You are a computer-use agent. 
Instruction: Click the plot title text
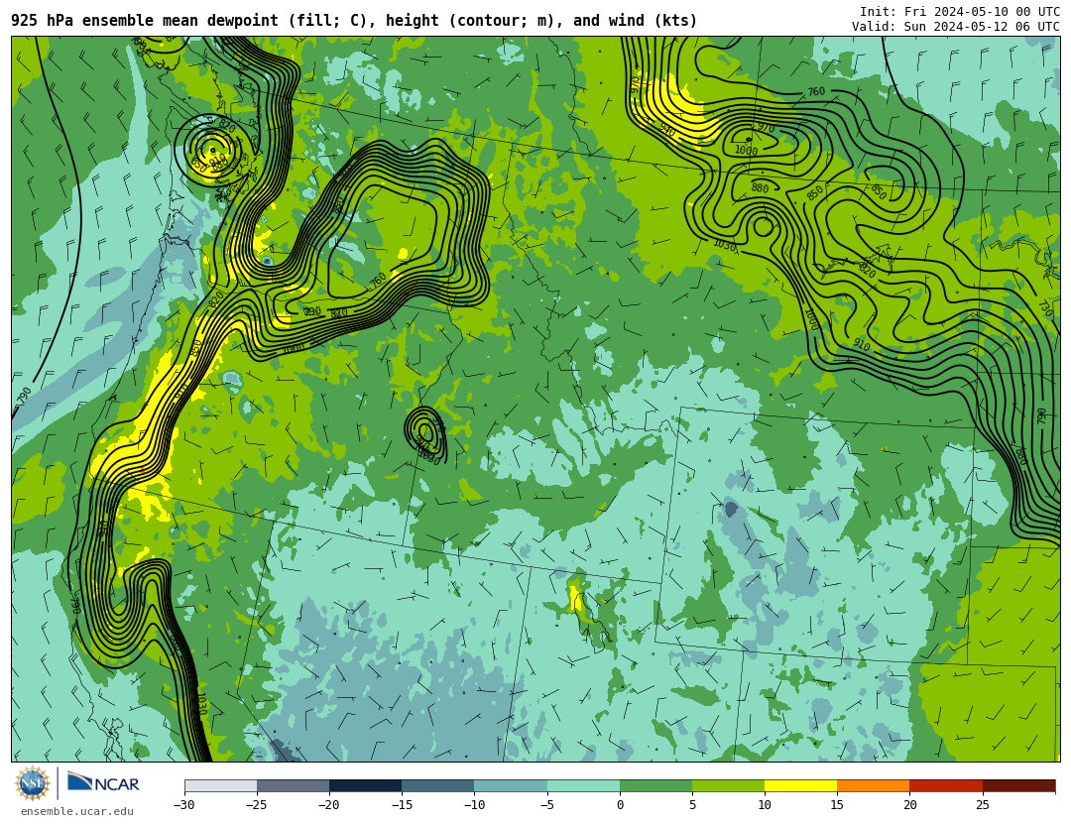pyautogui.click(x=354, y=21)
